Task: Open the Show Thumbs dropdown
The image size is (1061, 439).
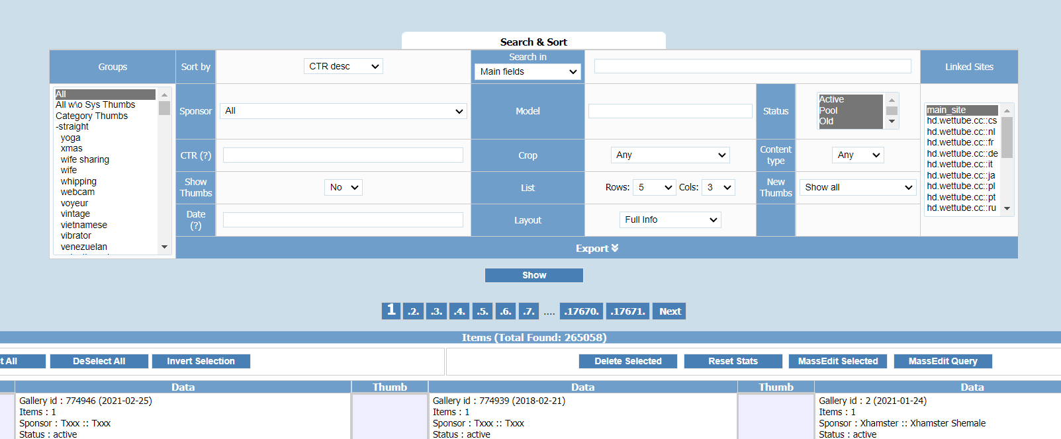Action: pyautogui.click(x=343, y=187)
